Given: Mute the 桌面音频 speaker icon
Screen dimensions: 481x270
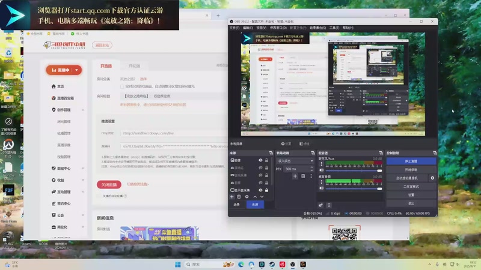Looking at the screenshot, I should click(321, 188).
